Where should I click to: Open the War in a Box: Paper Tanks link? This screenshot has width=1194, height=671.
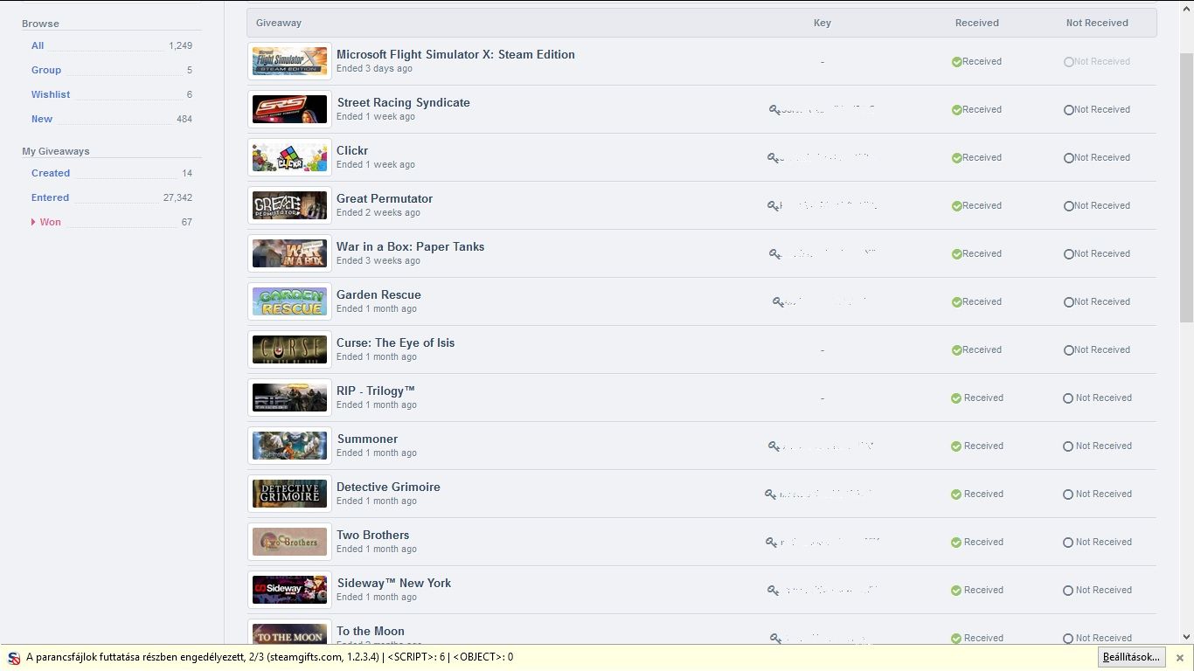click(x=410, y=246)
